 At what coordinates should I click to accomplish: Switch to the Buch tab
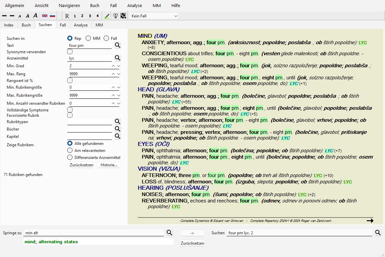tap(26, 25)
